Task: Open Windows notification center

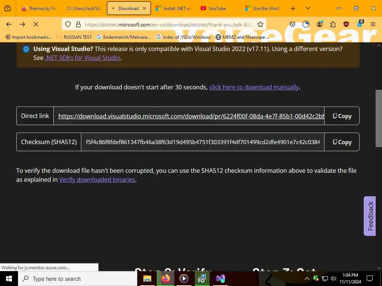Action: [370, 279]
